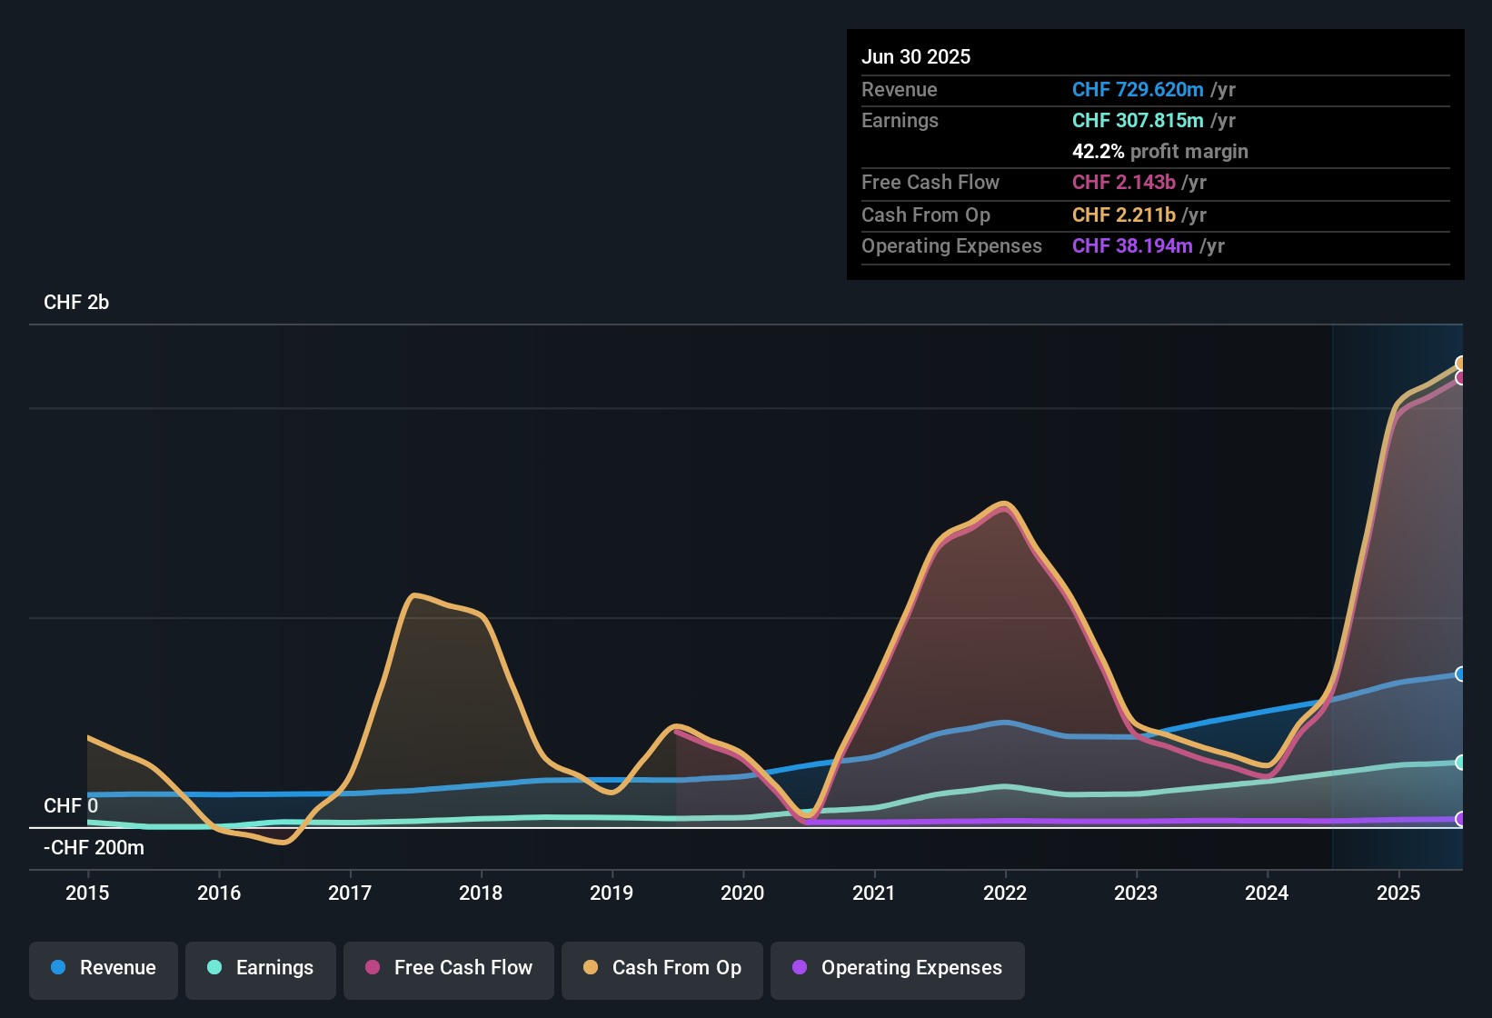Select the 2016 x-axis label
1492x1018 pixels.
point(219,893)
